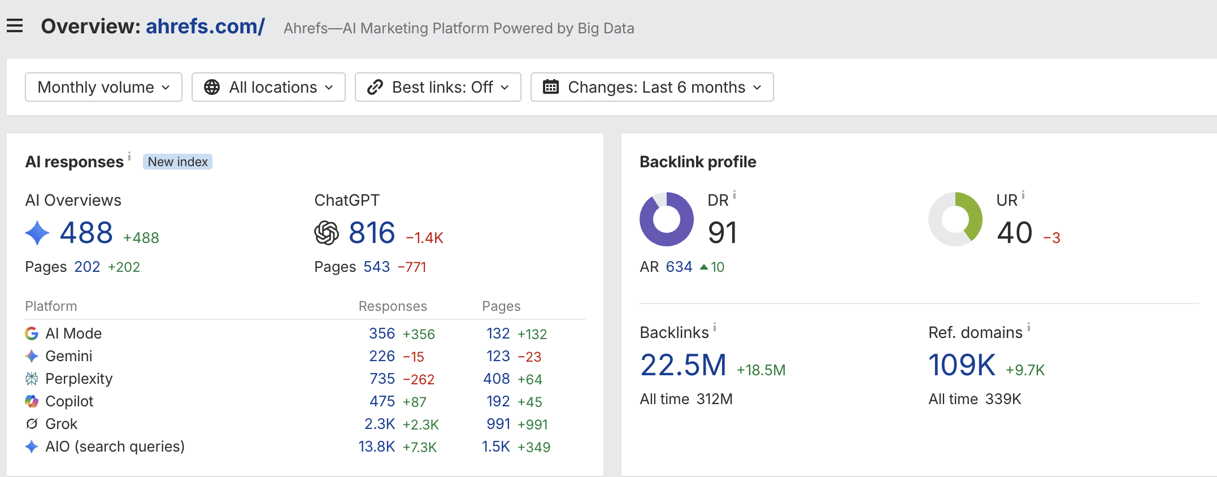Click the New index badge
Screen dimensions: 1217x477
coord(177,162)
